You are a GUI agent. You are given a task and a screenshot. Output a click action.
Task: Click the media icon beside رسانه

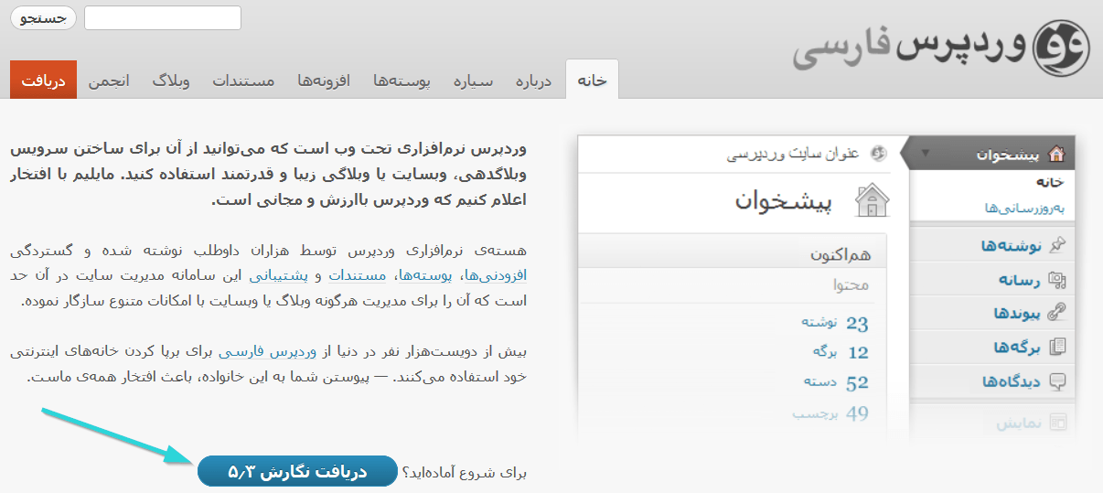[x=1057, y=280]
